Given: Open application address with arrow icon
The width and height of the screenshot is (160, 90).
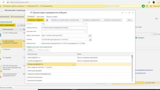Looking at the screenshot, I should pyautogui.click(x=90, y=35).
